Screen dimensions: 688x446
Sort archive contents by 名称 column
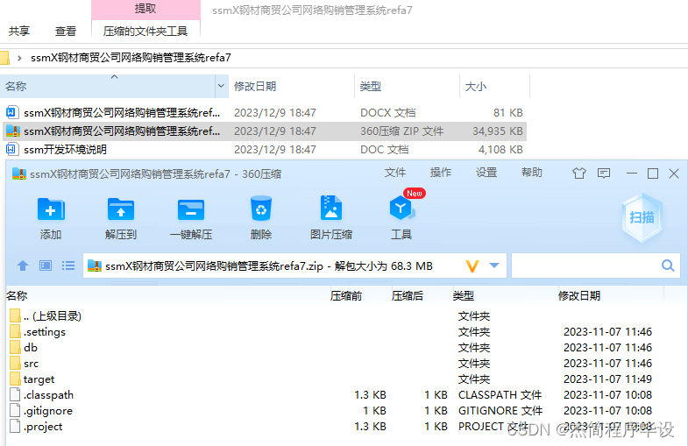tap(17, 296)
